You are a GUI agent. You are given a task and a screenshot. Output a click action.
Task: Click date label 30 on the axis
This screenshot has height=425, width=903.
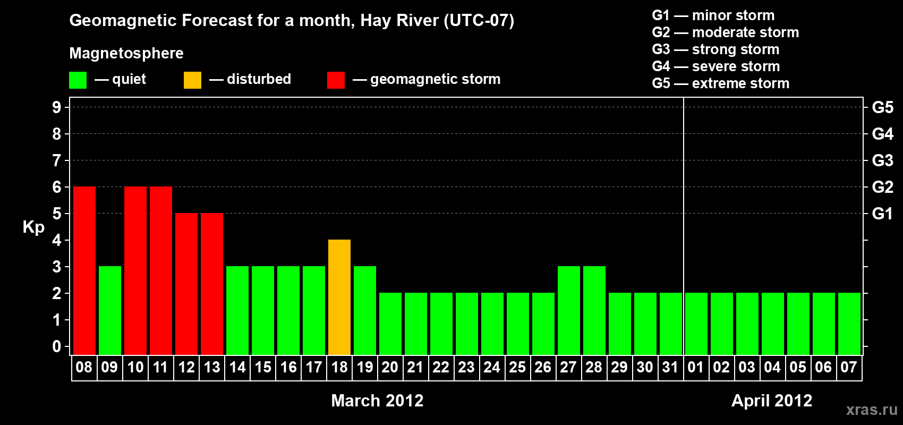pyautogui.click(x=645, y=368)
